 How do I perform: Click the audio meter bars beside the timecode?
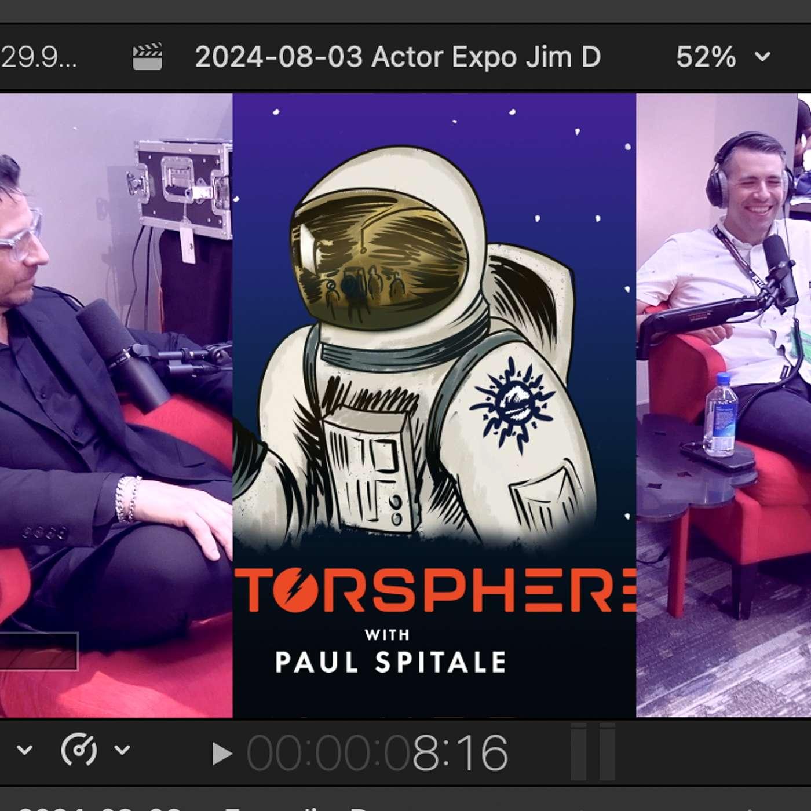(593, 751)
